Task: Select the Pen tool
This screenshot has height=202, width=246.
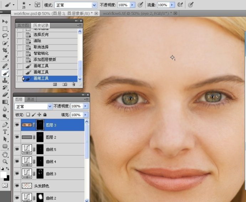Action: coord(5,125)
